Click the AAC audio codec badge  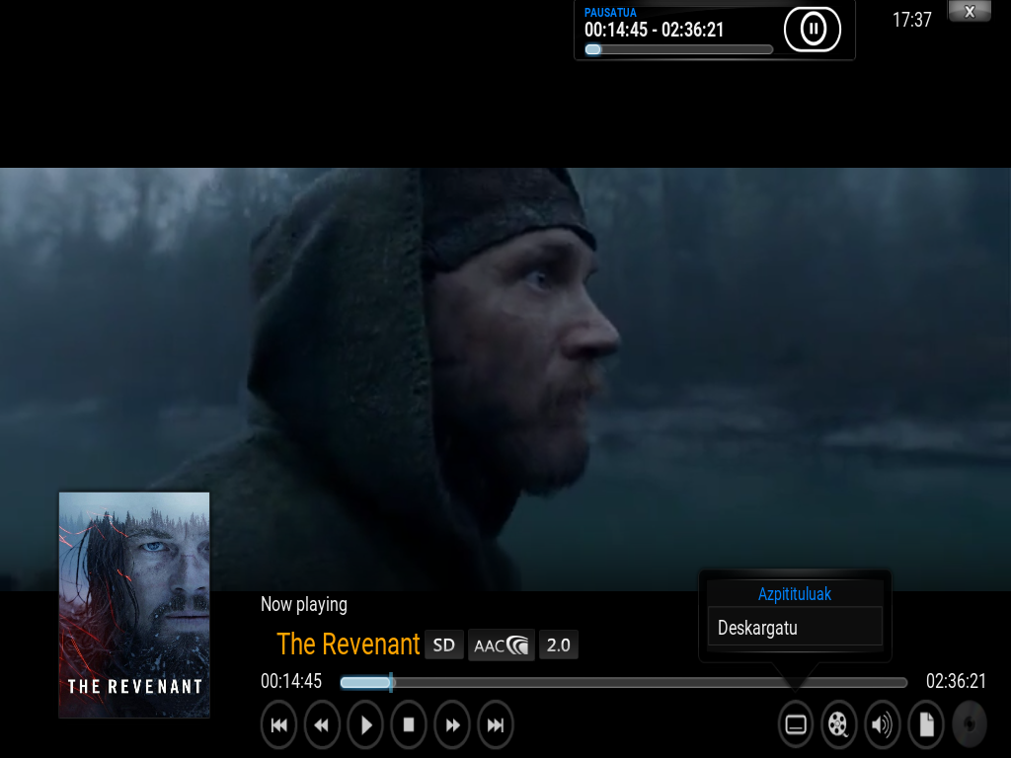[x=501, y=644]
